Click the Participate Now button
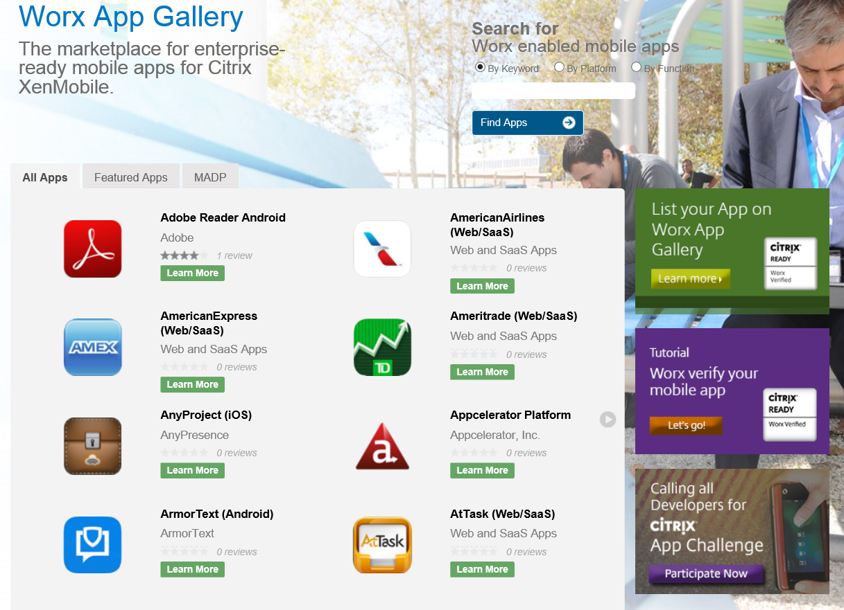Viewport: 844px width, 610px height. (x=706, y=573)
